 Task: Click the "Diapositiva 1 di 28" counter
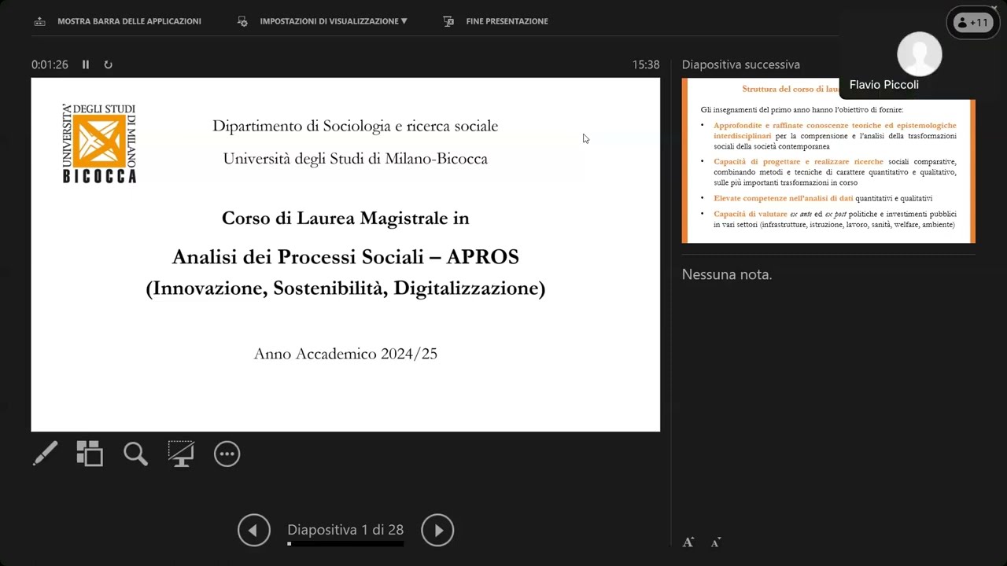(345, 530)
